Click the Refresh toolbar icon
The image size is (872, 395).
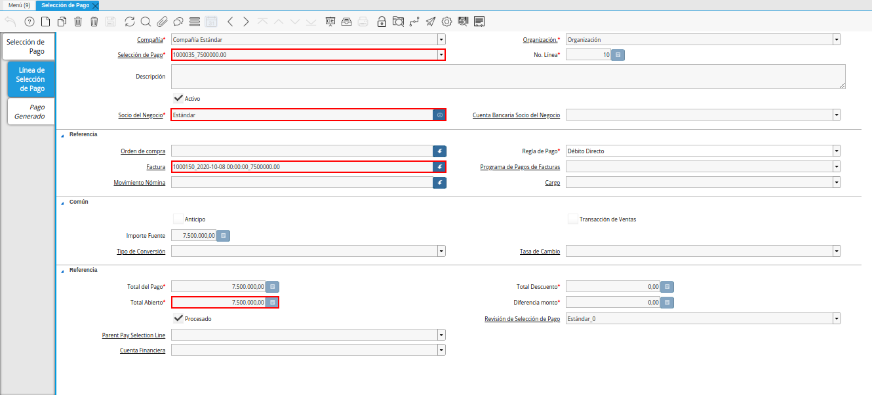[x=129, y=22]
